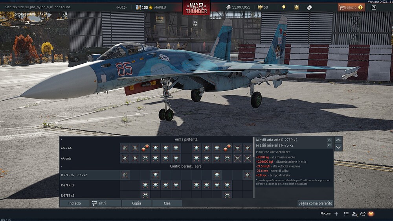Select the AA only preset row

point(156,158)
